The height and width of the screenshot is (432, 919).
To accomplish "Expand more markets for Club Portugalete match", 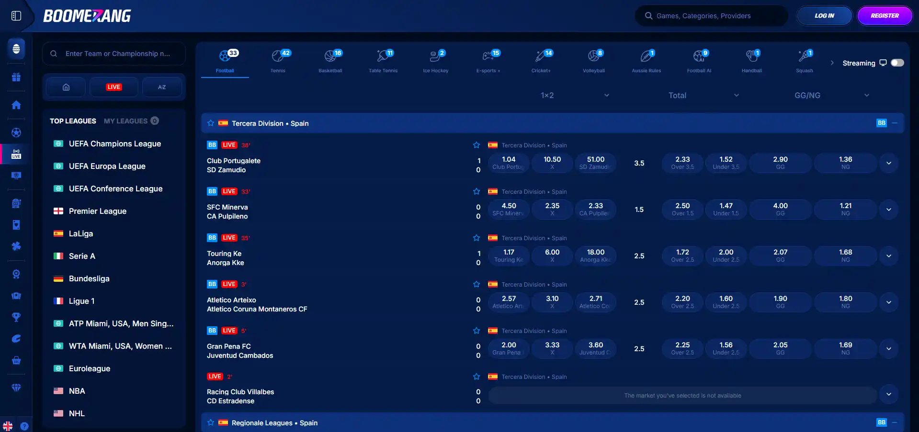I will click(889, 163).
